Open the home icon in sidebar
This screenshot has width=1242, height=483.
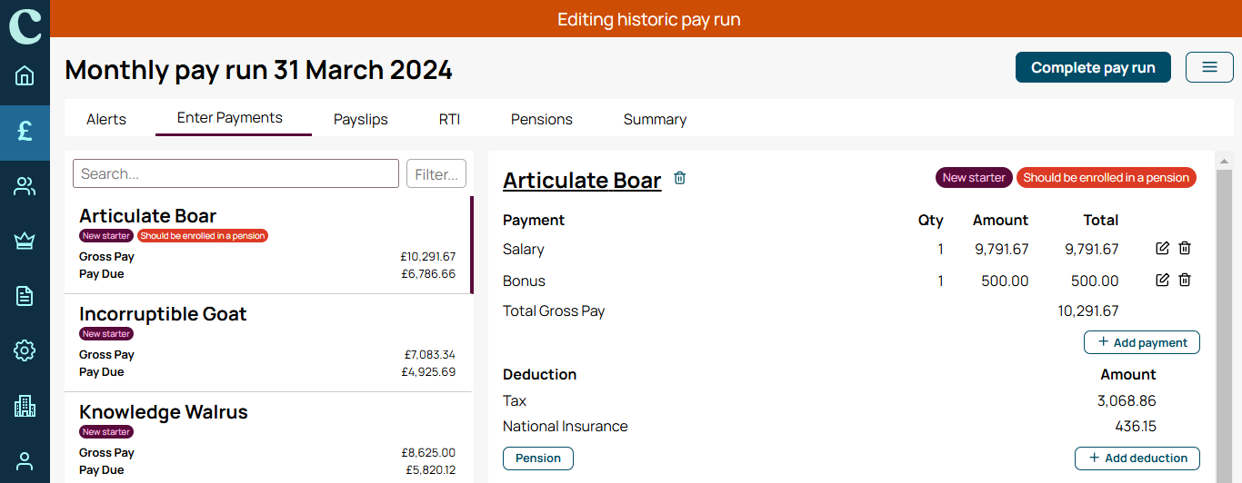point(25,75)
